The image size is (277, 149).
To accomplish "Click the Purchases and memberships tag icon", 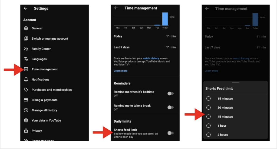I will pyautogui.click(x=26, y=90).
